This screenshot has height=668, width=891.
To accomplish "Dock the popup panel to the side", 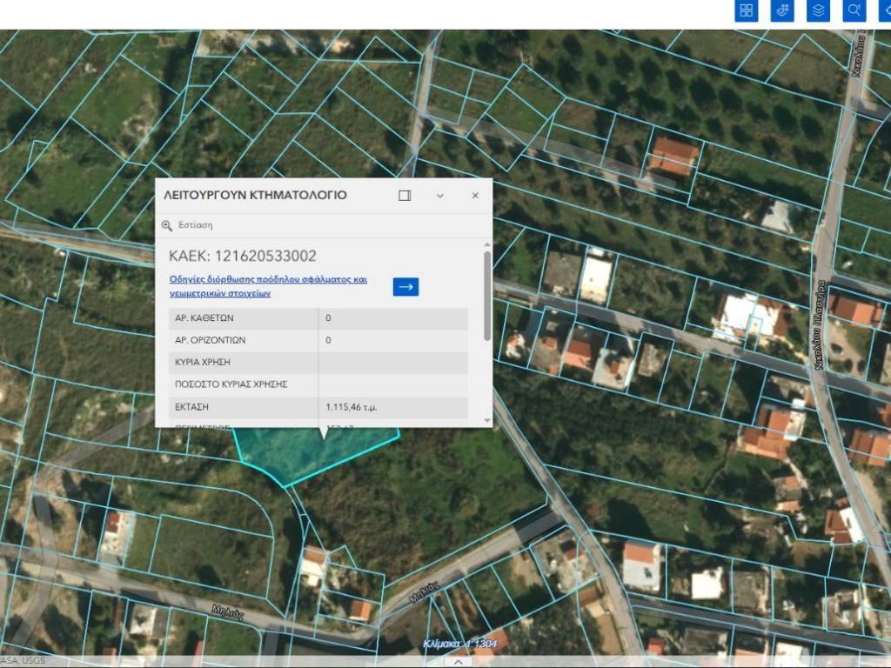I will point(405,196).
